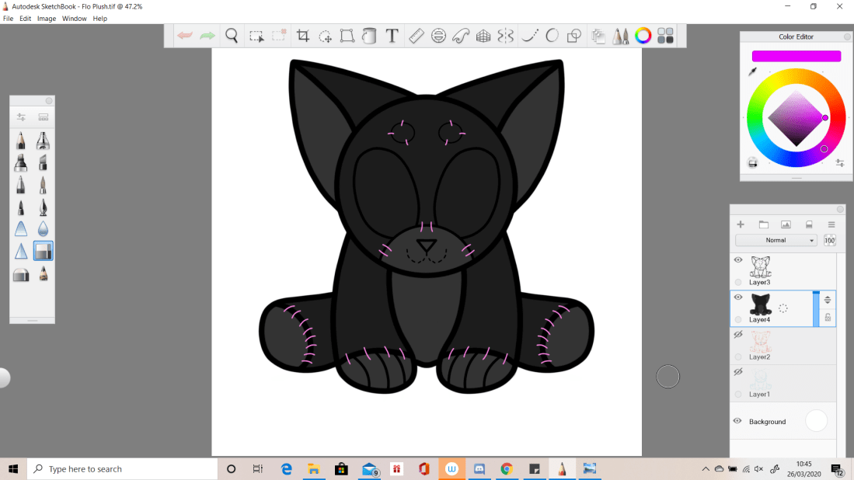
Task: Click the magenta current color swatch
Action: coord(796,56)
